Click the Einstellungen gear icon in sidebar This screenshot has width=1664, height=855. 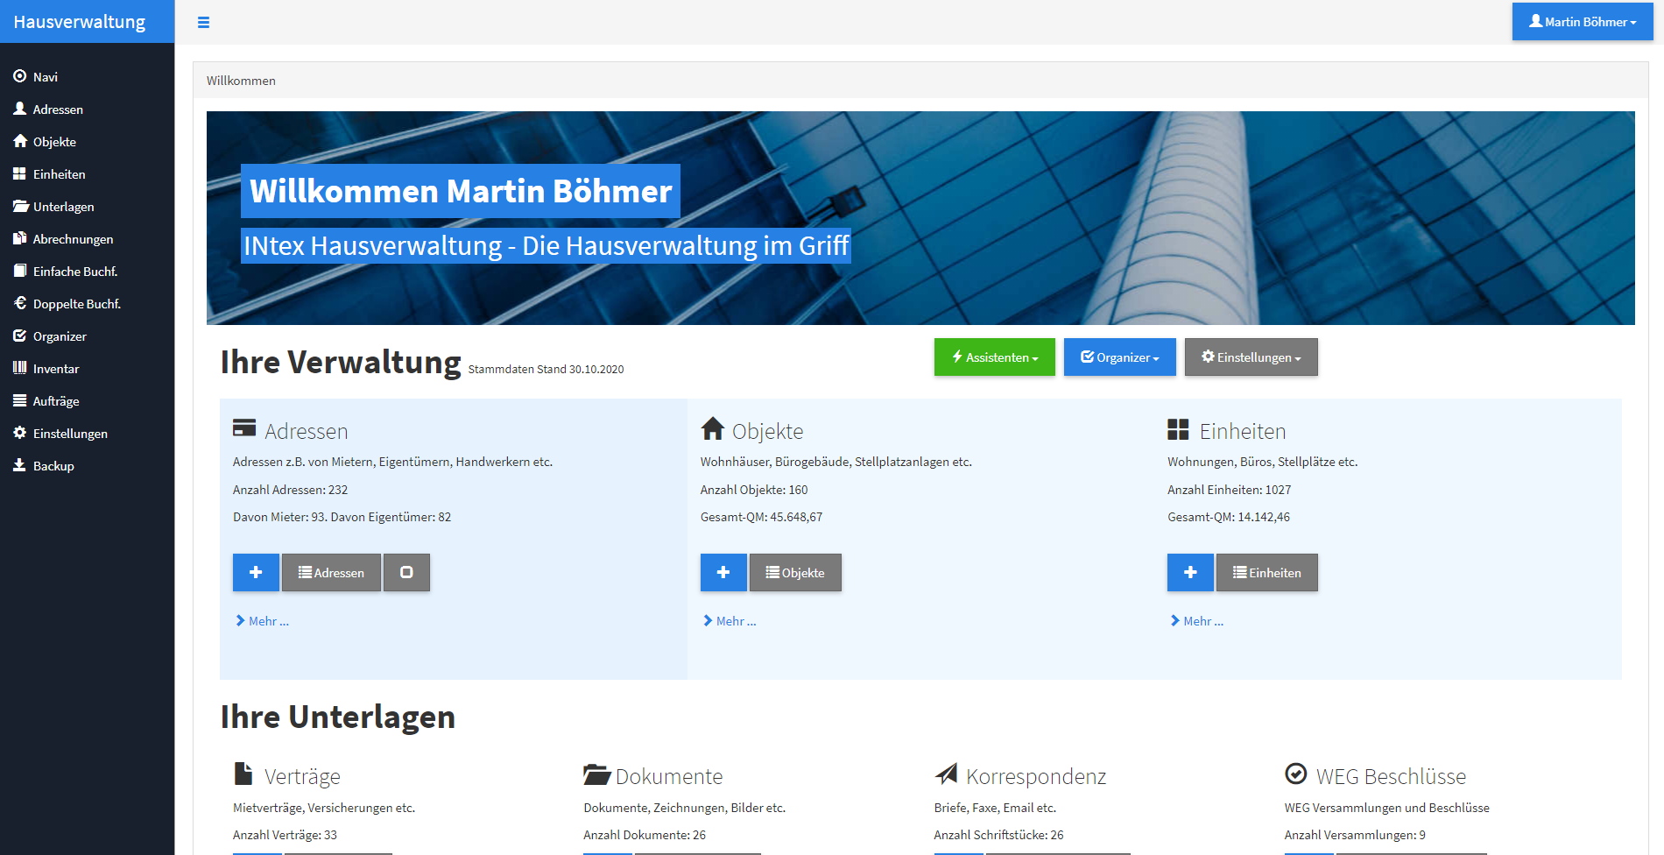click(20, 433)
